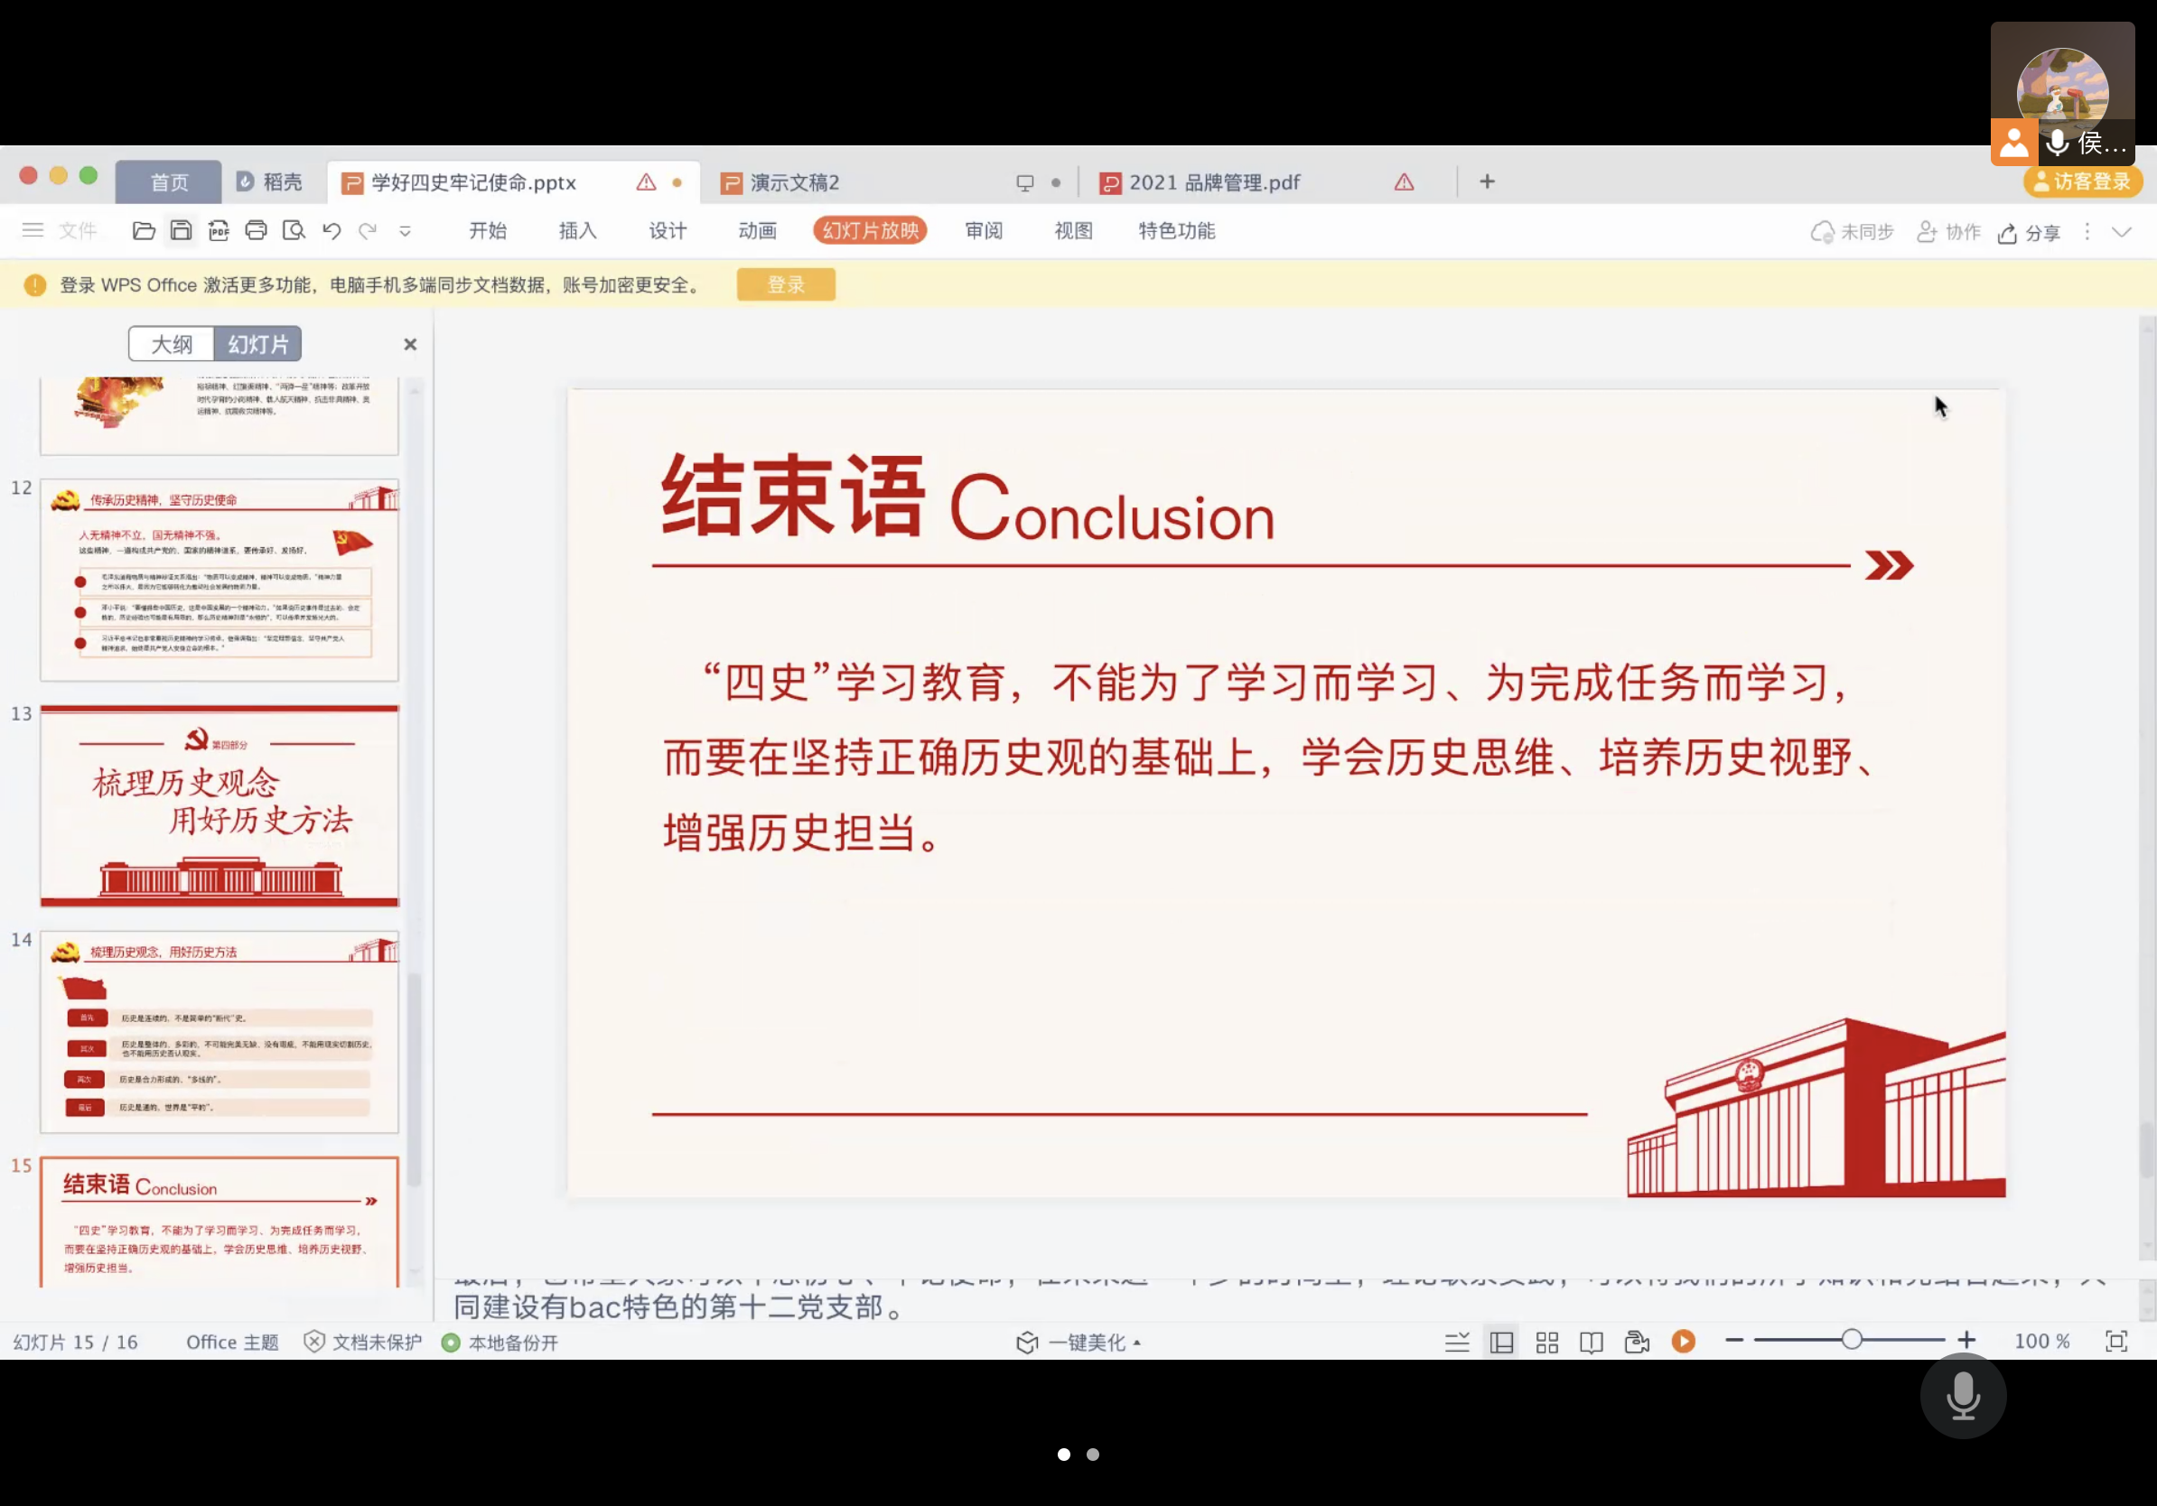The image size is (2157, 1506).
Task: Click the open file folder icon
Action: [144, 231]
